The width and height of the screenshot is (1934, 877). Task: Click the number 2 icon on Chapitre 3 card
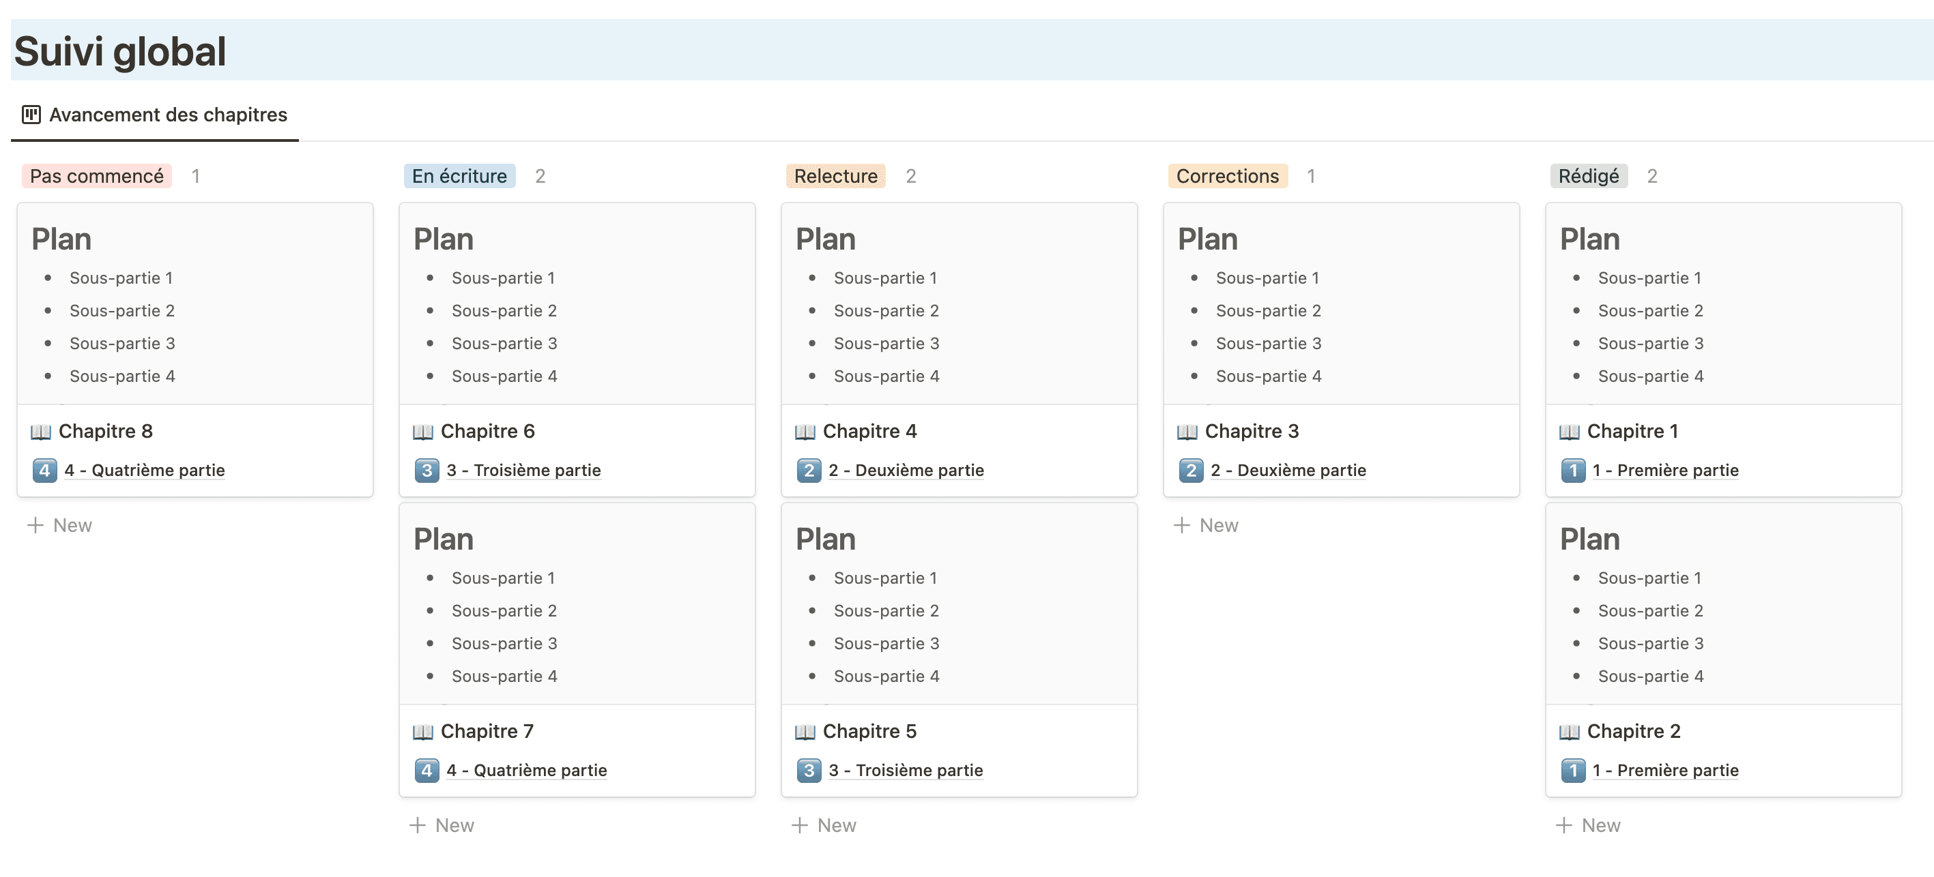pyautogui.click(x=1191, y=471)
